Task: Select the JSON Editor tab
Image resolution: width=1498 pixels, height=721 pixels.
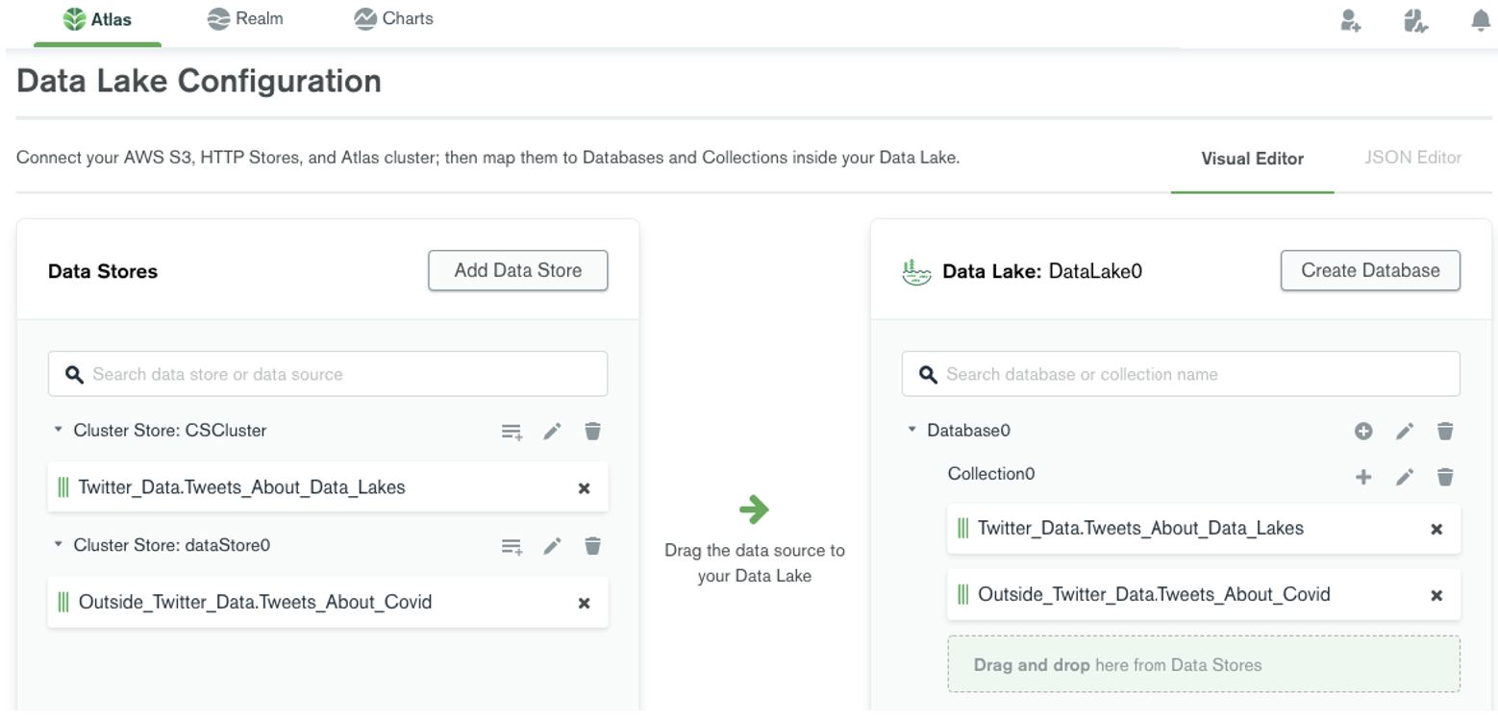Action: [1412, 158]
